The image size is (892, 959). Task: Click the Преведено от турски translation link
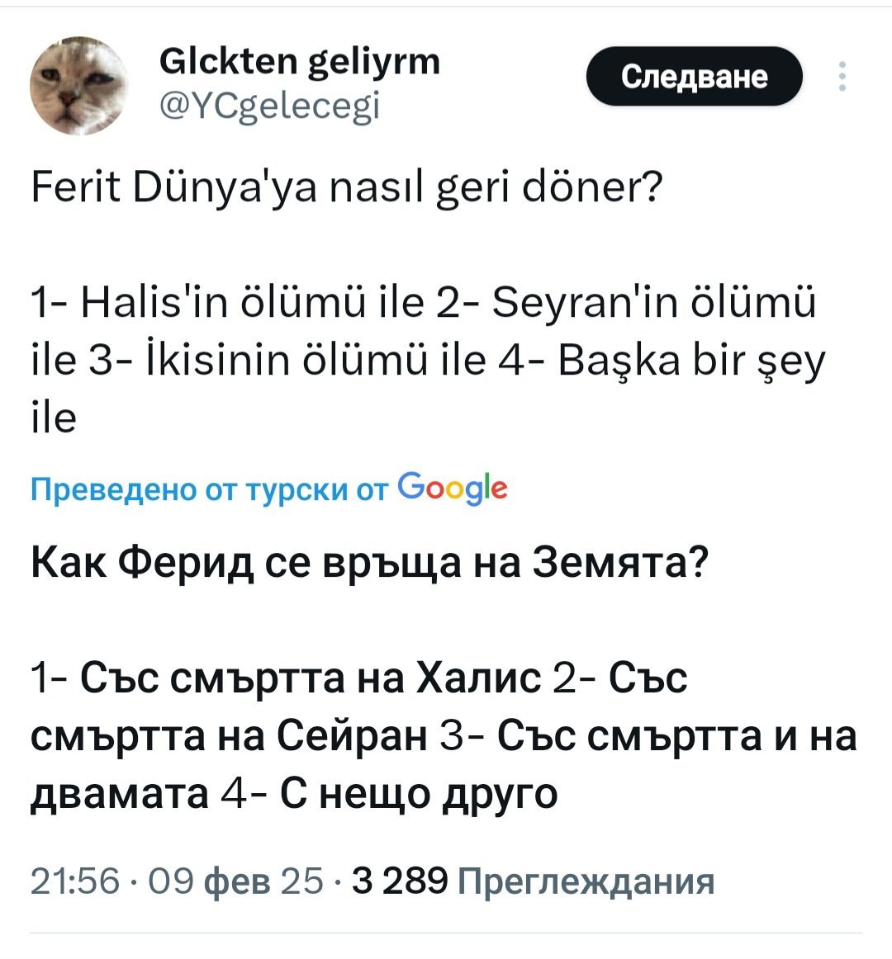pyautogui.click(x=188, y=489)
